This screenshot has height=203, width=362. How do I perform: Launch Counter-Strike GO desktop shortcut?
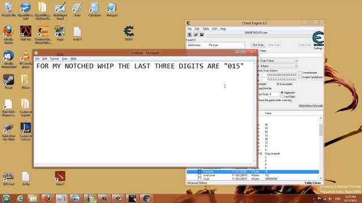(x=43, y=34)
